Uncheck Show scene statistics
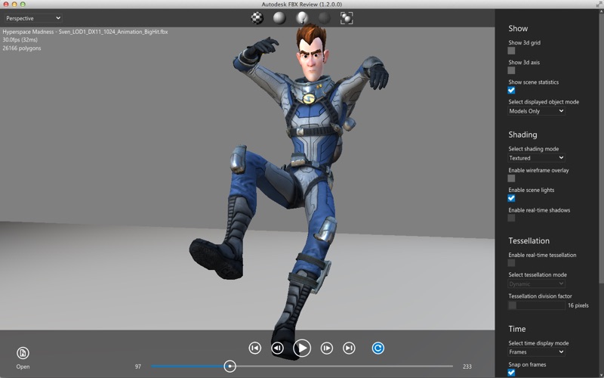This screenshot has height=378, width=604. coord(512,91)
